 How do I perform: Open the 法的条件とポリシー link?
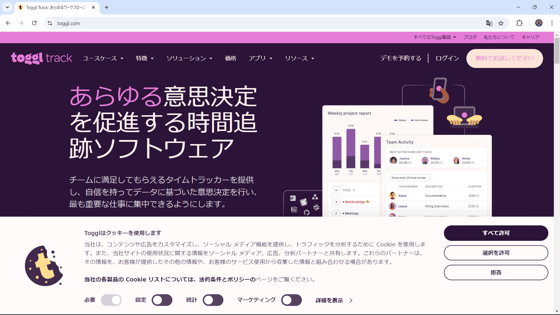[x=227, y=279]
